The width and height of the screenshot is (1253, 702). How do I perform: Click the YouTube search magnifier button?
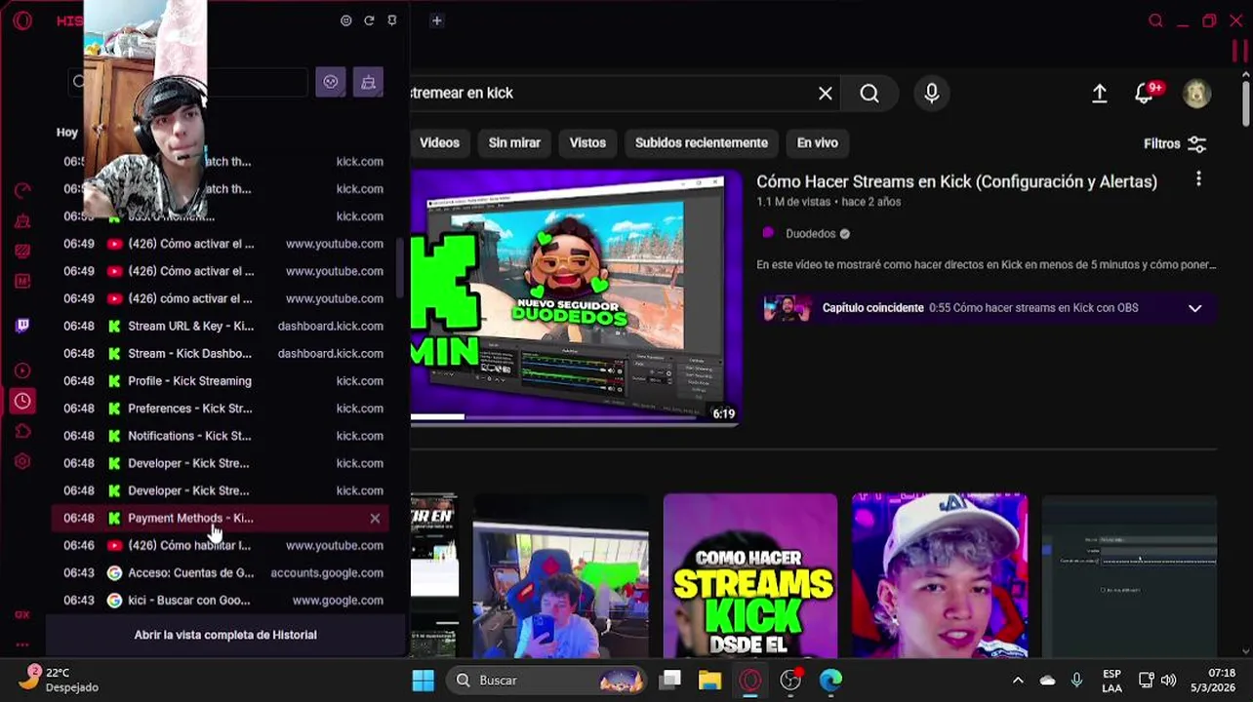tap(869, 93)
